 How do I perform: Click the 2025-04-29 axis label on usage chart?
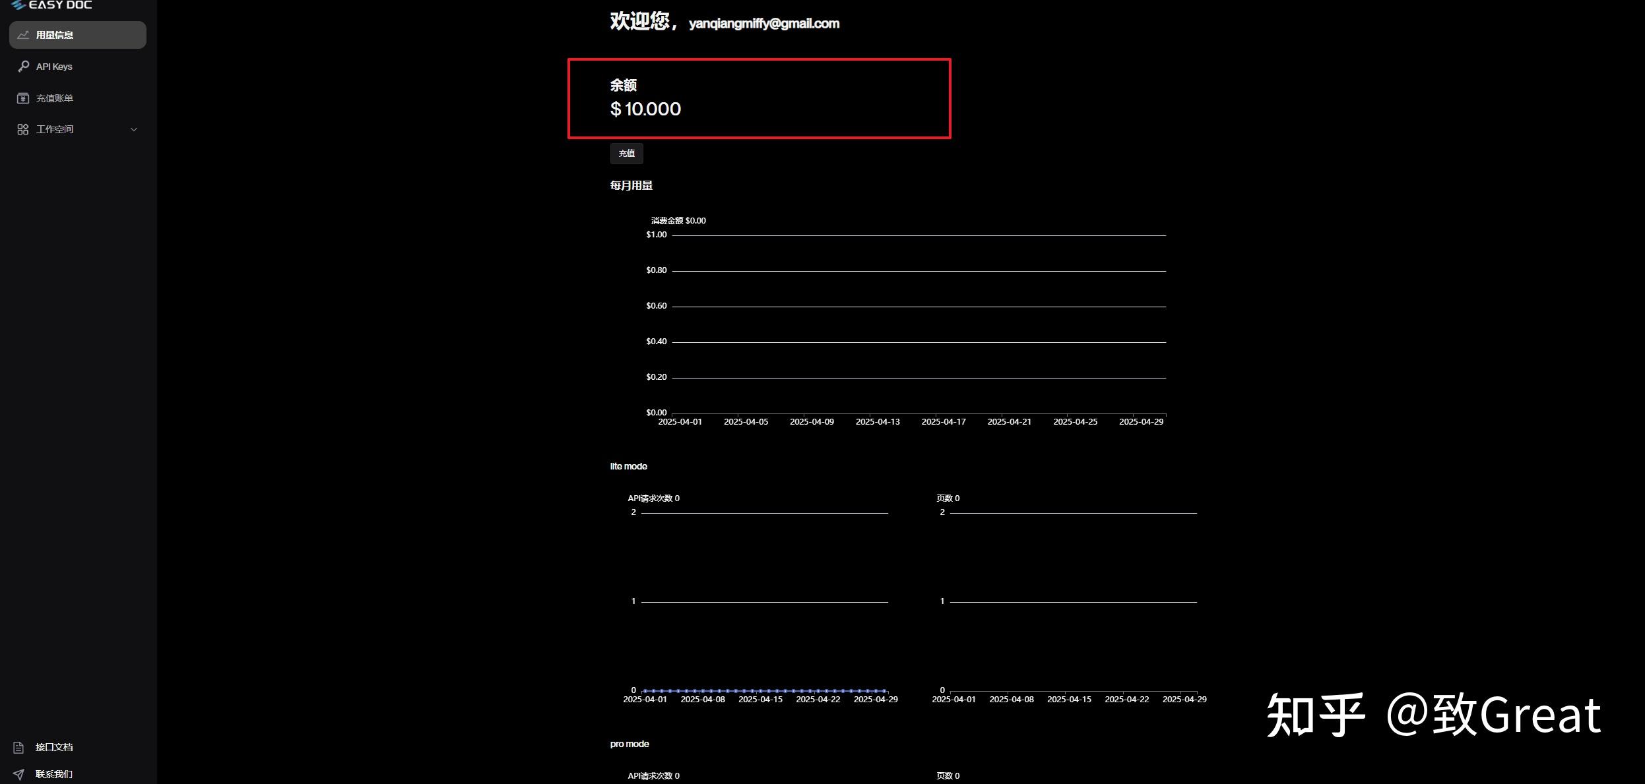[x=1142, y=421]
